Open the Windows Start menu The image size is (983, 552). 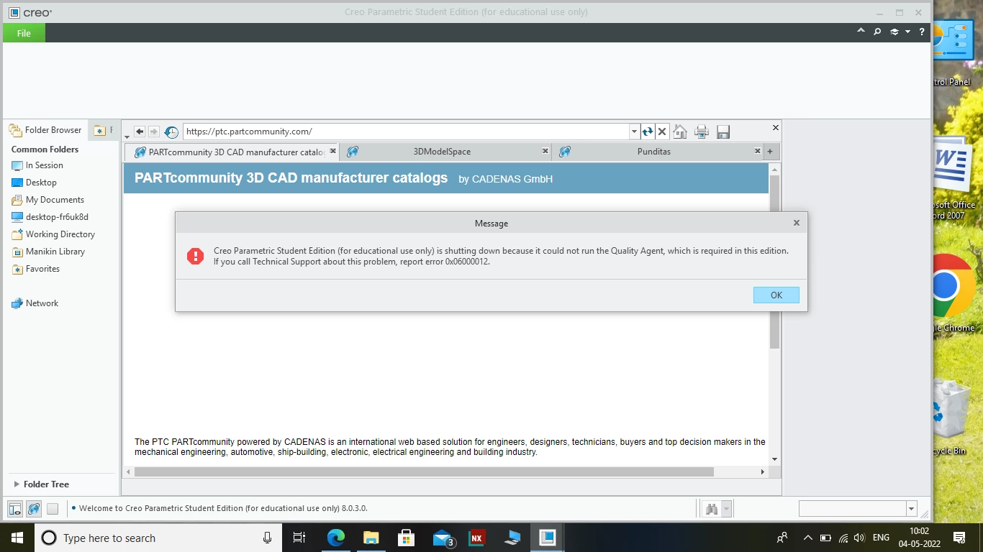17,538
